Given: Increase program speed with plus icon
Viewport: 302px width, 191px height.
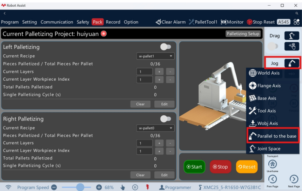Looking at the screenshot, I should click(99, 187).
